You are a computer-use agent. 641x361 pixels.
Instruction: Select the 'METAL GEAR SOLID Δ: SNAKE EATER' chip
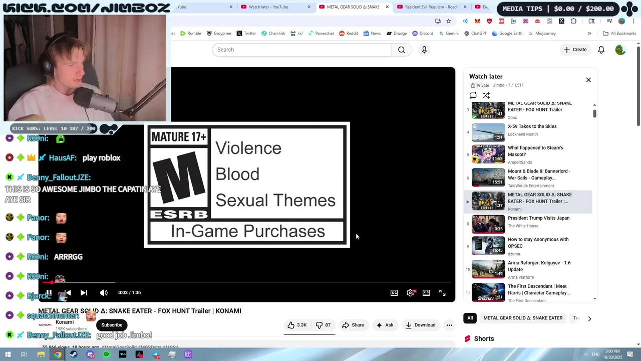click(x=523, y=318)
